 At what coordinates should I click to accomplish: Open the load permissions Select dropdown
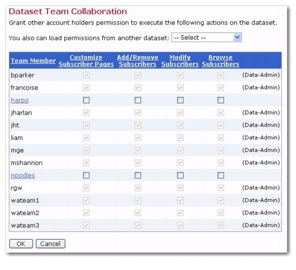tap(206, 38)
